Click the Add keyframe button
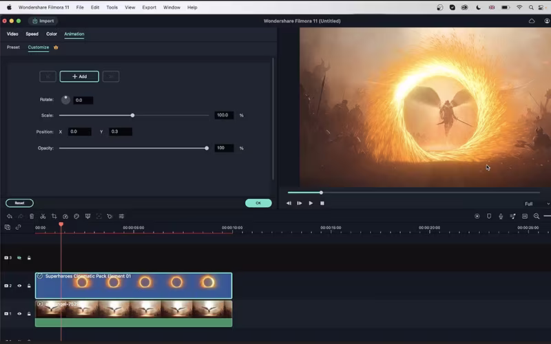551x344 pixels. (79, 76)
